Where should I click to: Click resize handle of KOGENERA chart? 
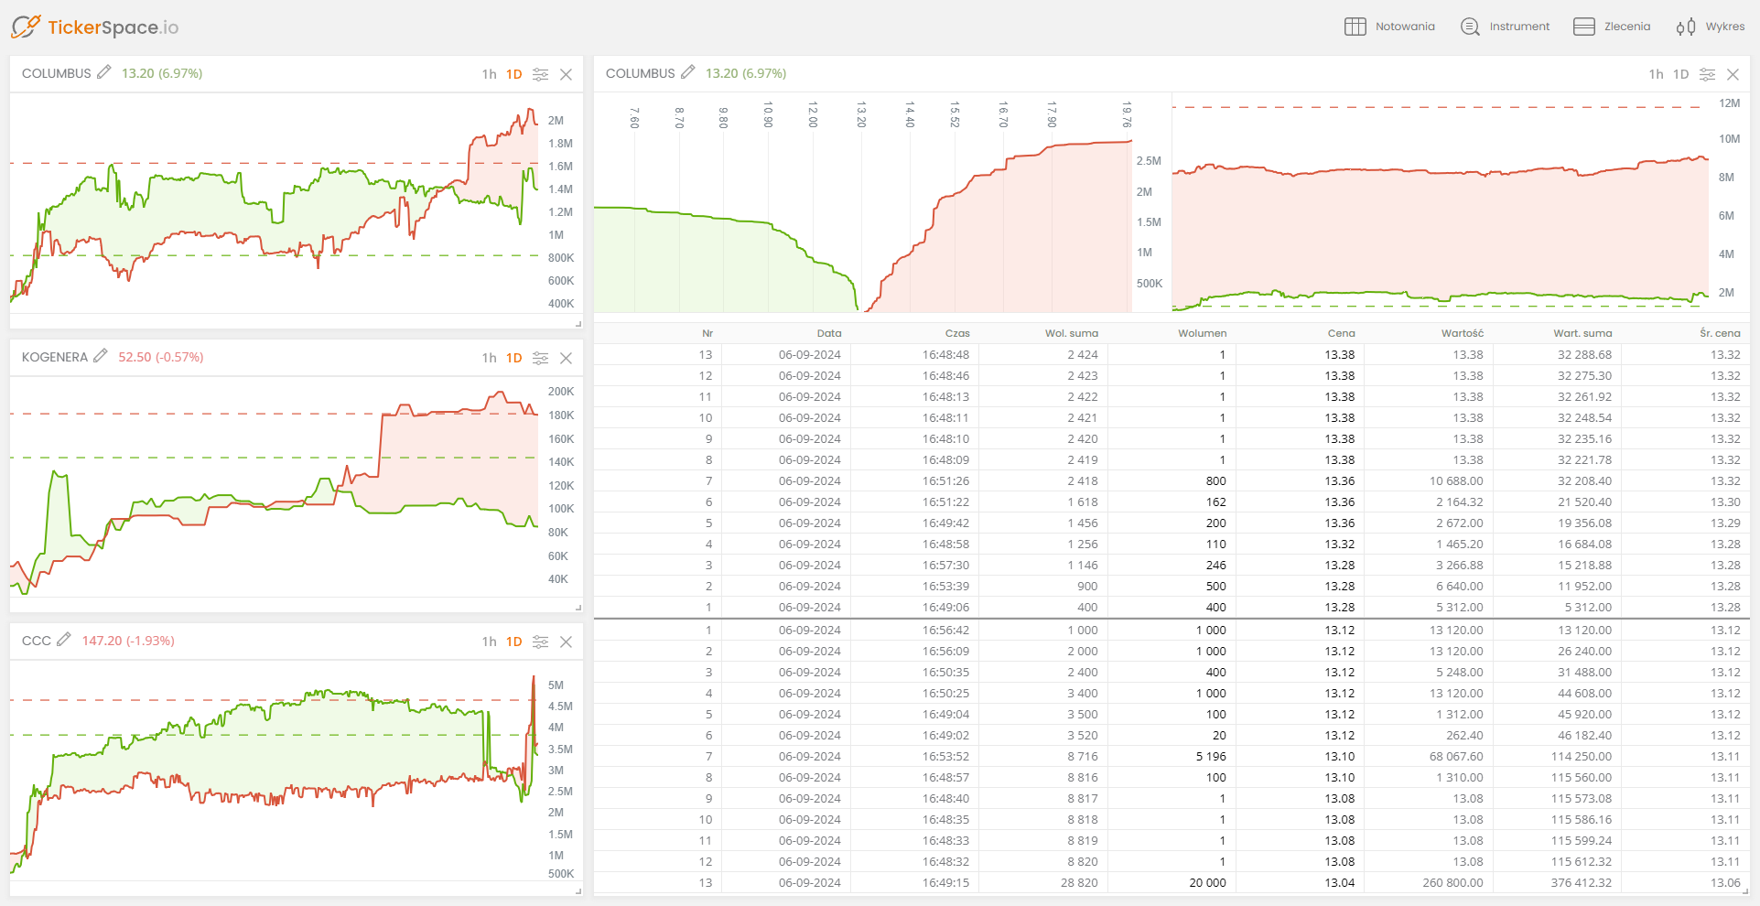pyautogui.click(x=578, y=608)
